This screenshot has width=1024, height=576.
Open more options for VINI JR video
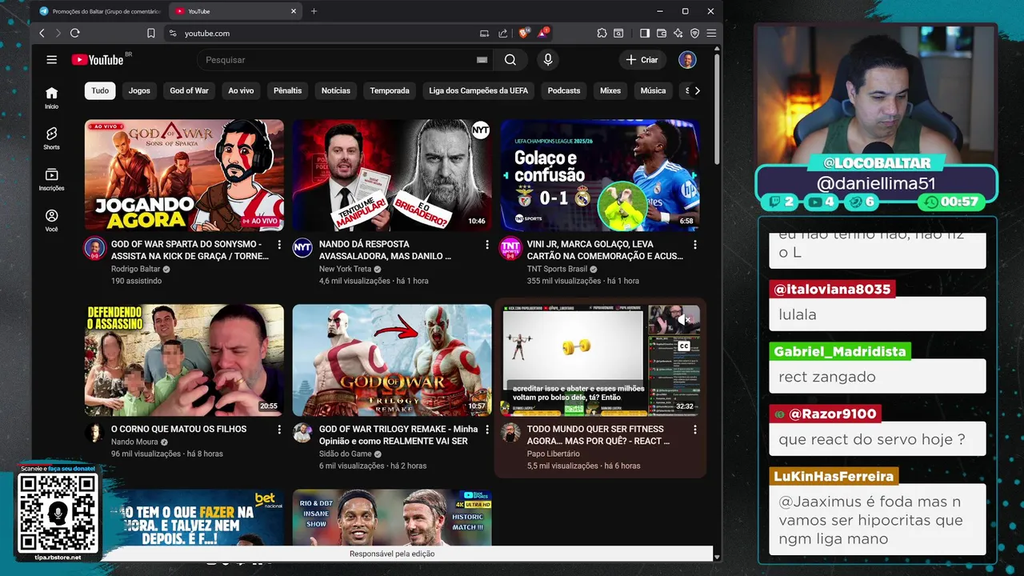(695, 245)
